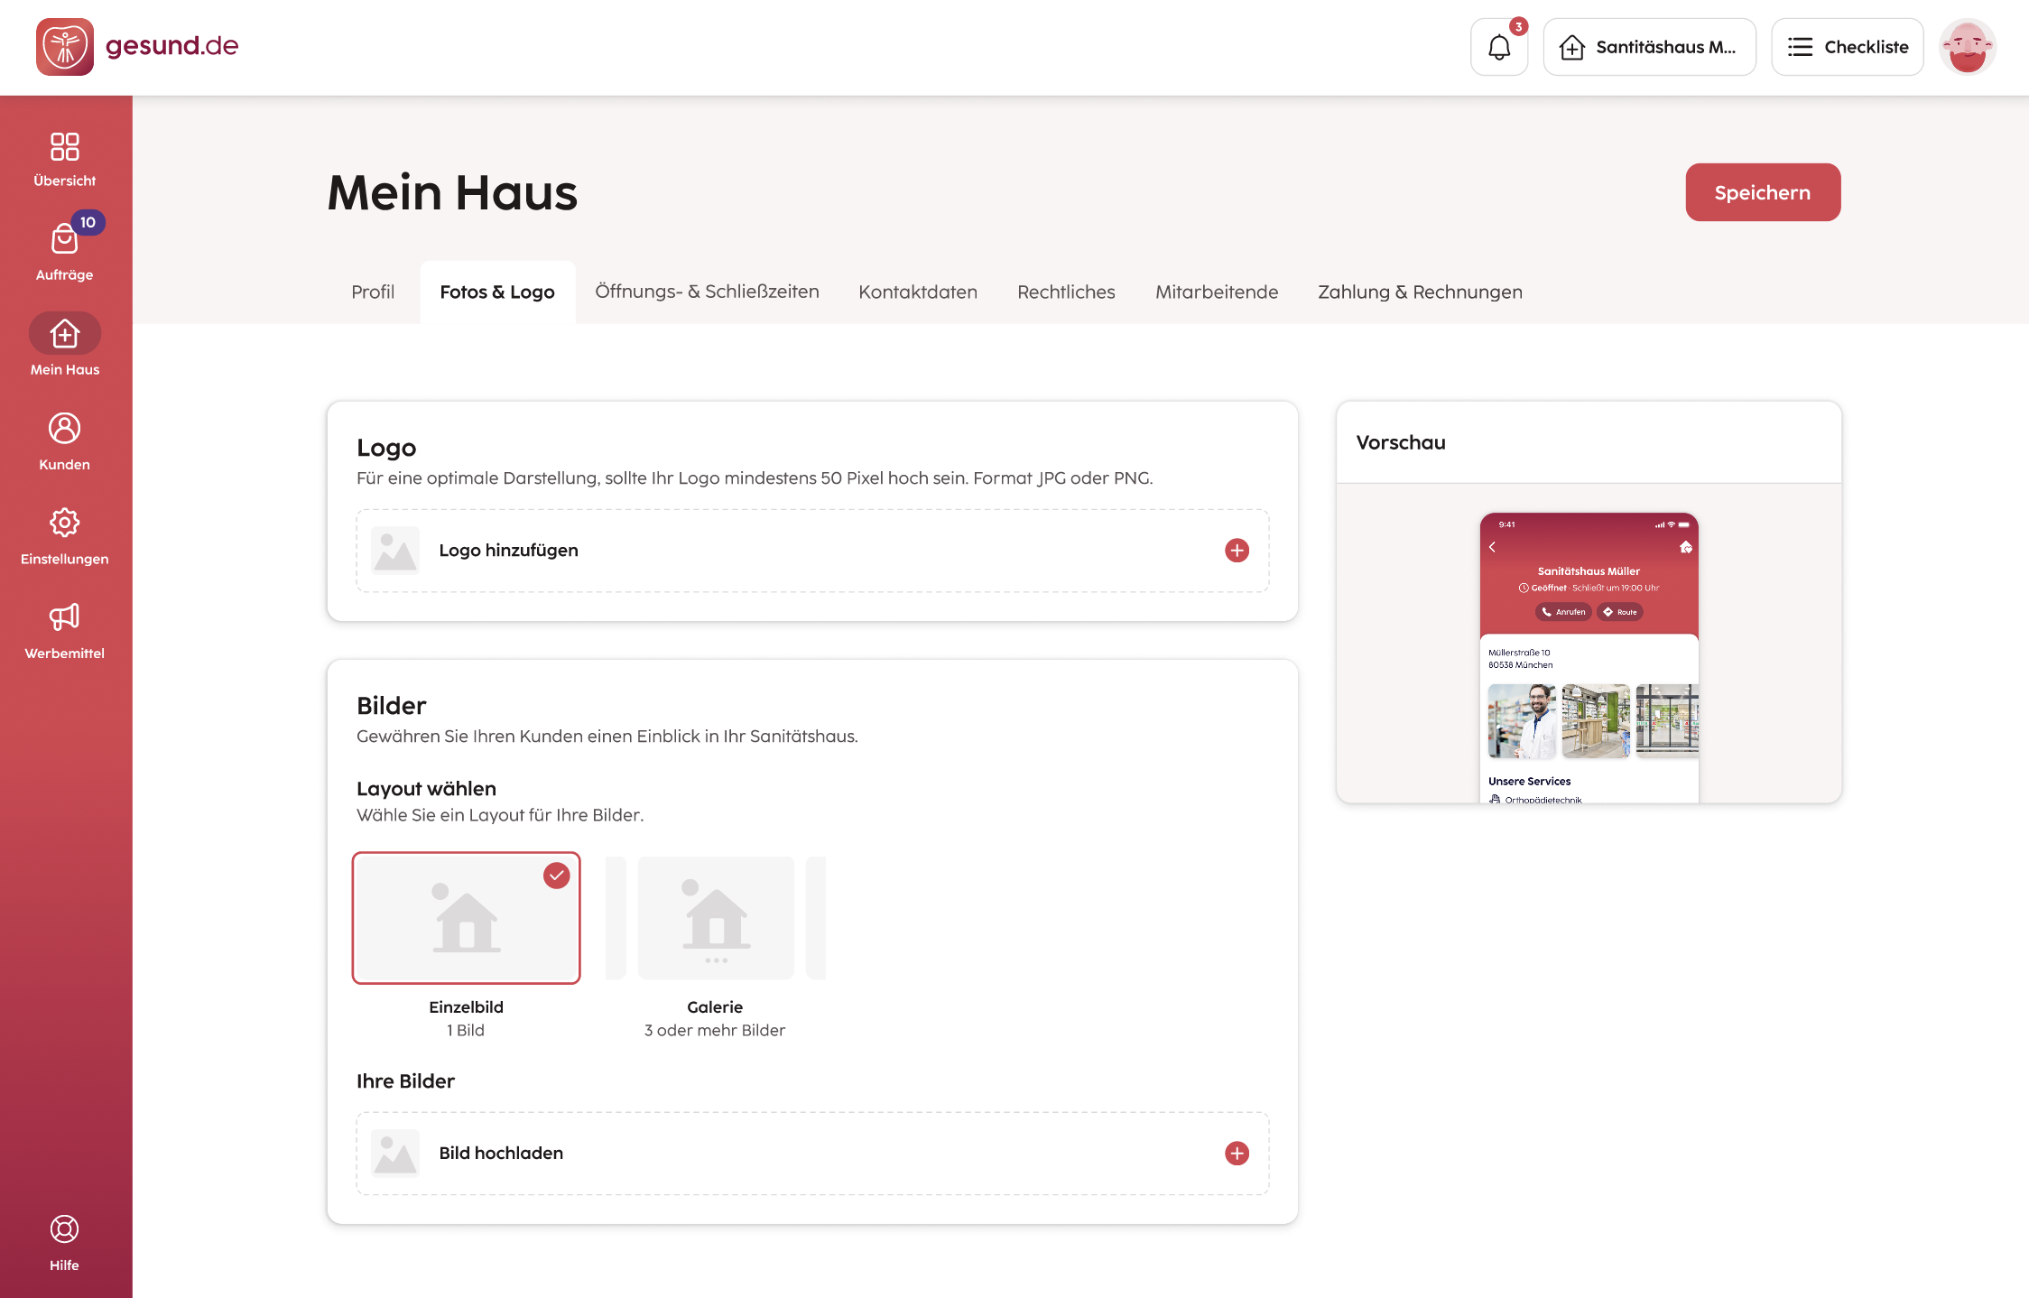Open the notifications bell
Screen dimensions: 2029x1298
[1499, 47]
